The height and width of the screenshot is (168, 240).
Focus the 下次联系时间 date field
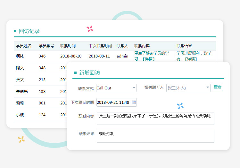pyautogui.click(x=113, y=103)
